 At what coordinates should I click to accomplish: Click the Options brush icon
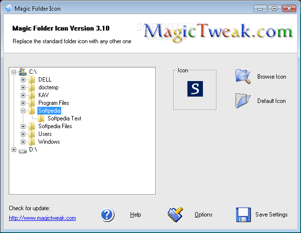pyautogui.click(x=175, y=215)
